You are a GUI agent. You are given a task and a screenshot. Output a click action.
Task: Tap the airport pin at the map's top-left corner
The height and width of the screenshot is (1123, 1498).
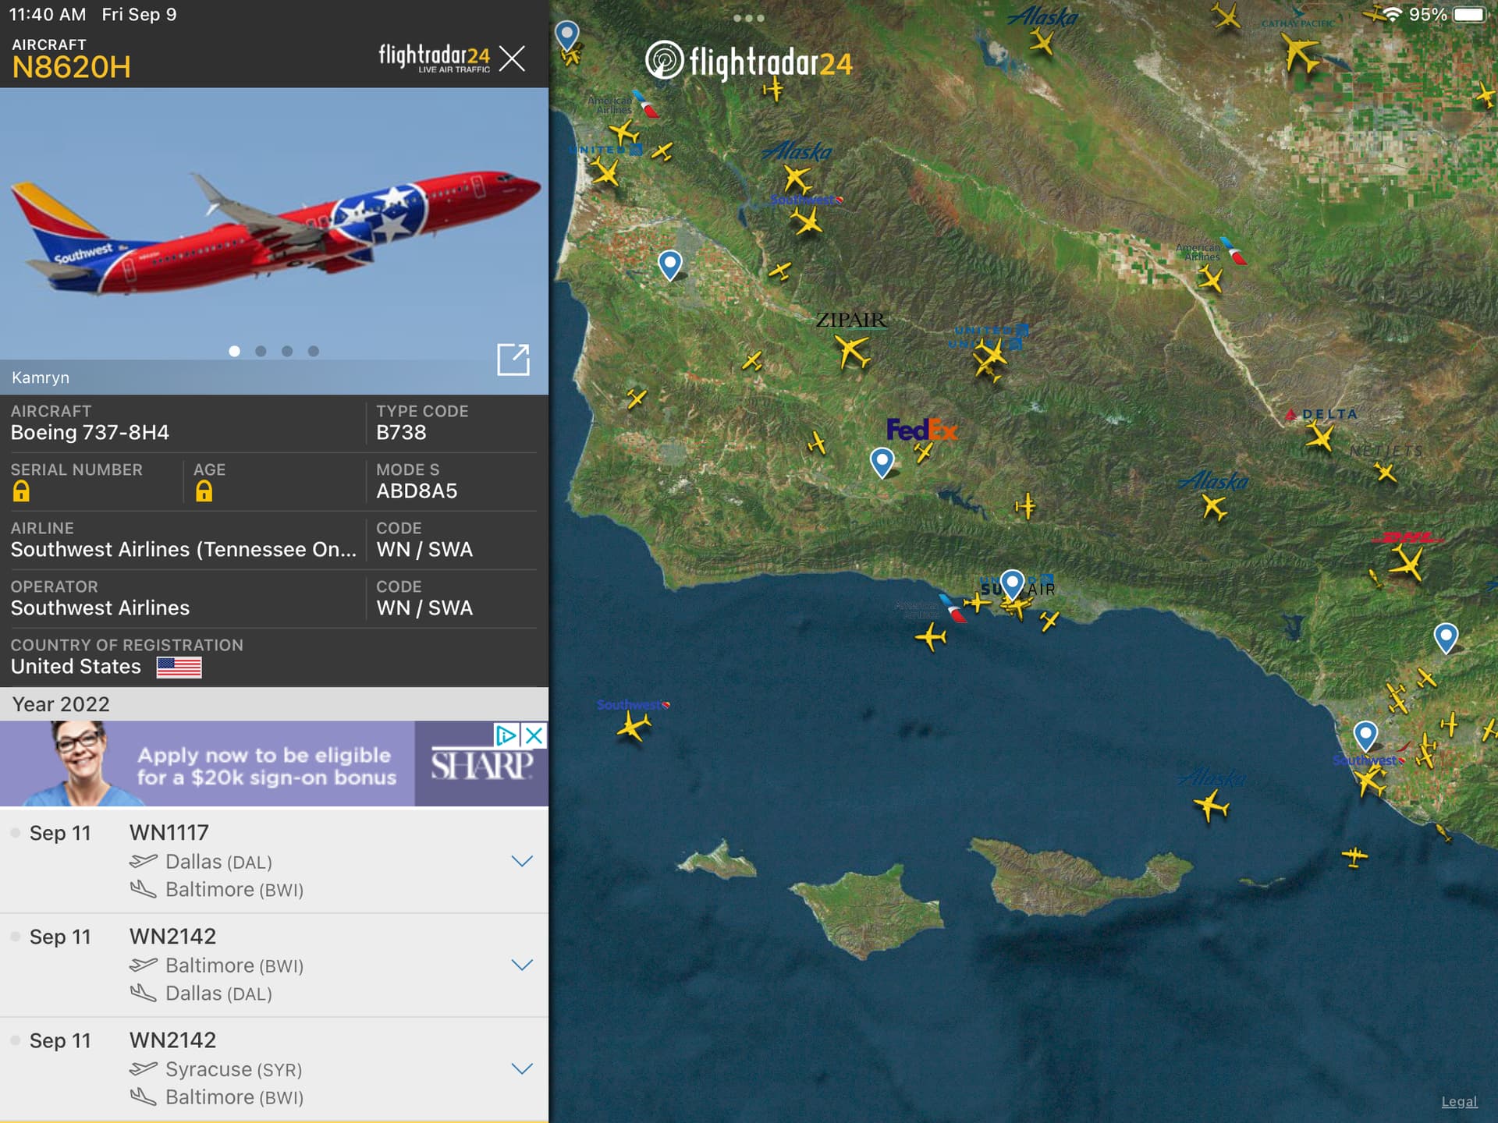(567, 35)
